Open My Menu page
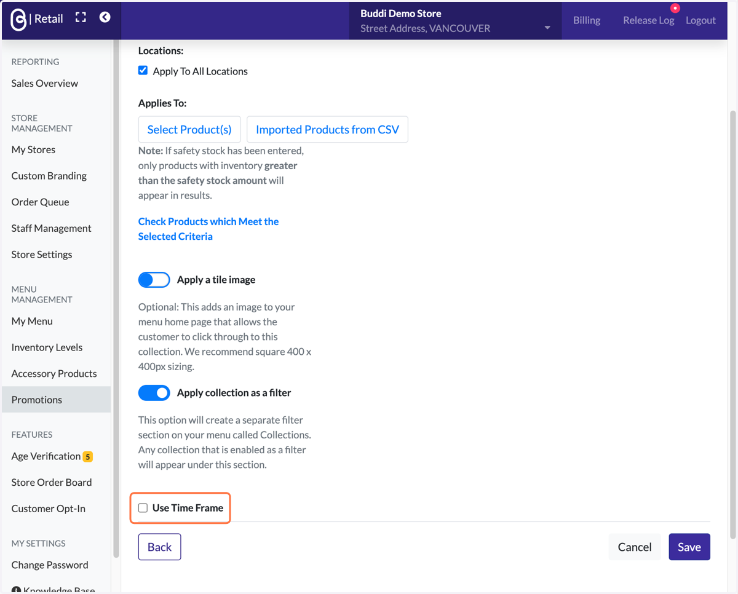 point(32,321)
